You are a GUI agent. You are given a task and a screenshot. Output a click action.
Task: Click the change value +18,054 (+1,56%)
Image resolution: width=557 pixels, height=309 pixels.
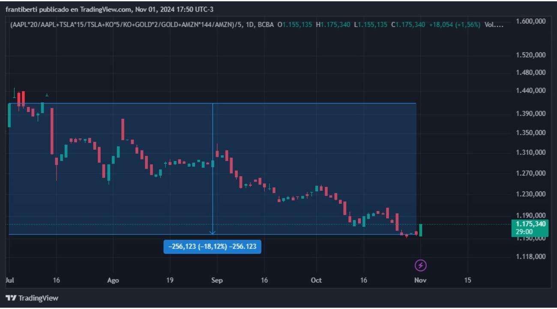tap(455, 25)
